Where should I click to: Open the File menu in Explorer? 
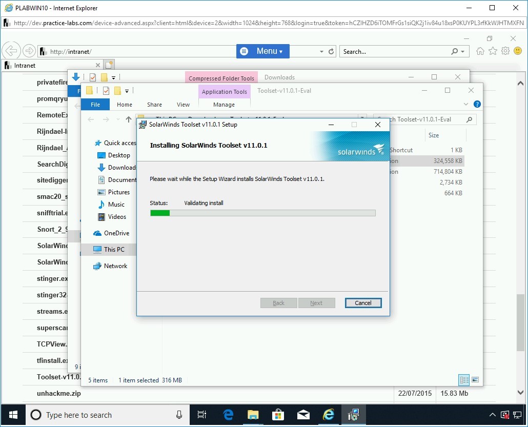(x=95, y=105)
